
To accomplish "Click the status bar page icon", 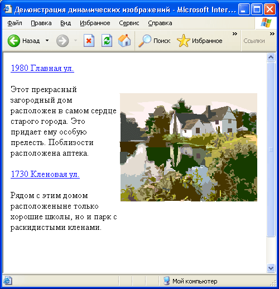I will [x=8, y=281].
